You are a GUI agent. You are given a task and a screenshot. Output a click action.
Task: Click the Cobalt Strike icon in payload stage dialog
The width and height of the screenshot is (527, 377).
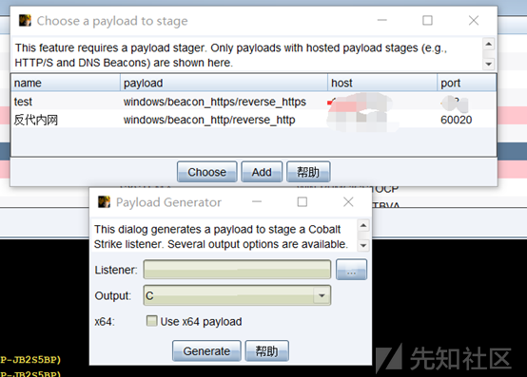[x=25, y=21]
